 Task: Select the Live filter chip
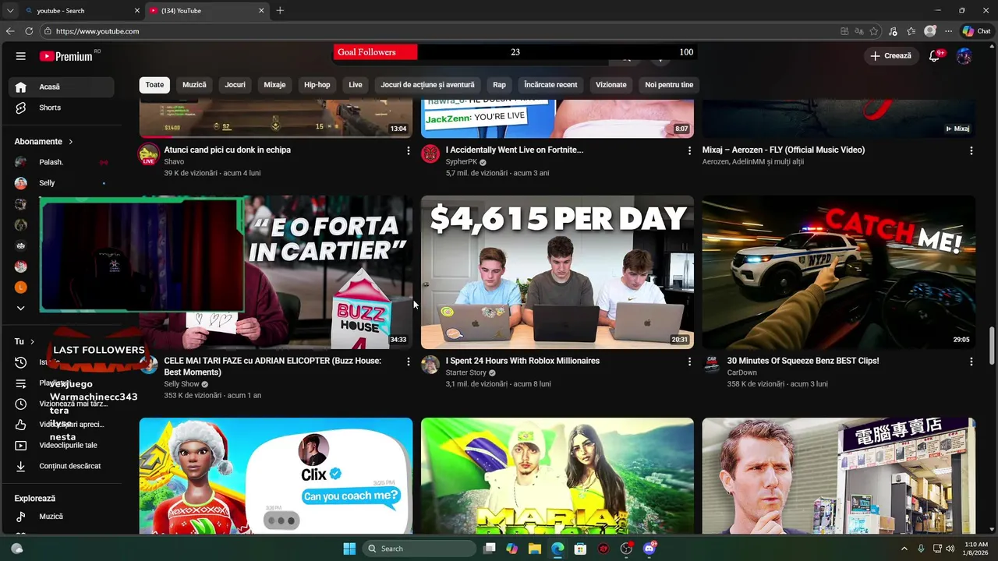coord(356,85)
